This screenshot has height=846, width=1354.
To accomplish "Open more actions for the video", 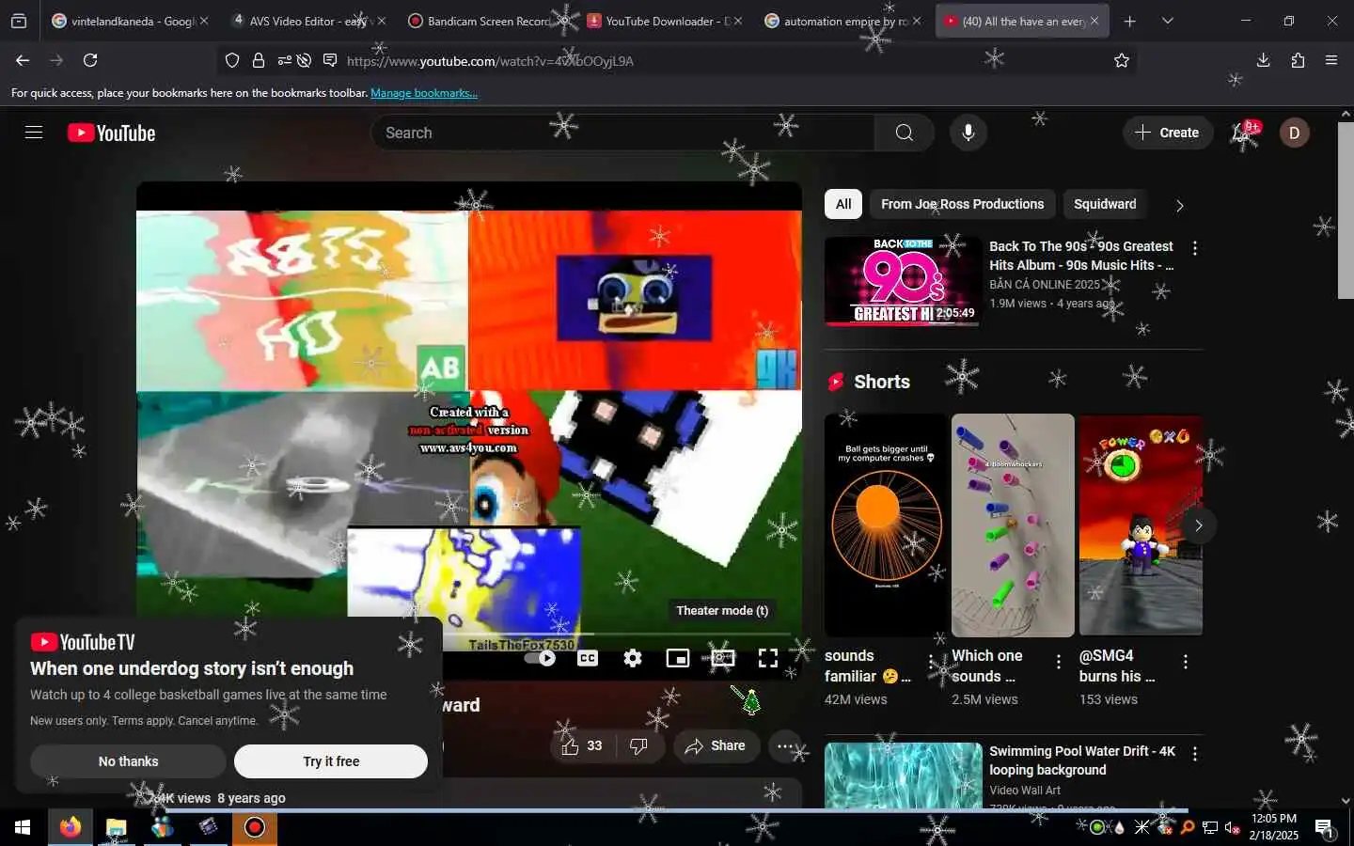I will 785,746.
